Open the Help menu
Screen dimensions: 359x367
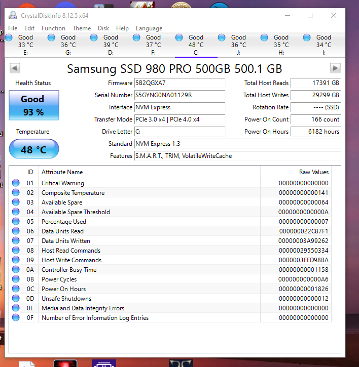click(122, 28)
